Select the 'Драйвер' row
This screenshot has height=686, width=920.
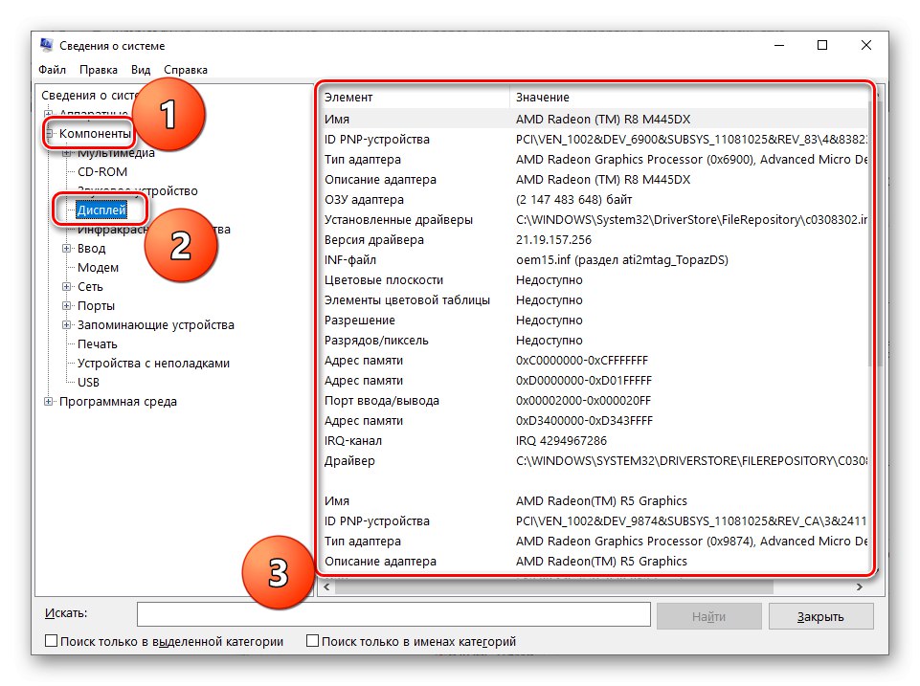[595, 461]
